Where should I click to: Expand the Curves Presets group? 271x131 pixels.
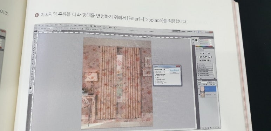coord(198,66)
